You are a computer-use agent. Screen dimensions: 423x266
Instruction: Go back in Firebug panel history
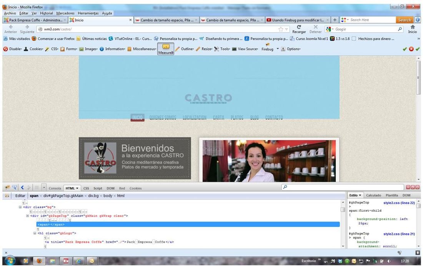(22, 188)
